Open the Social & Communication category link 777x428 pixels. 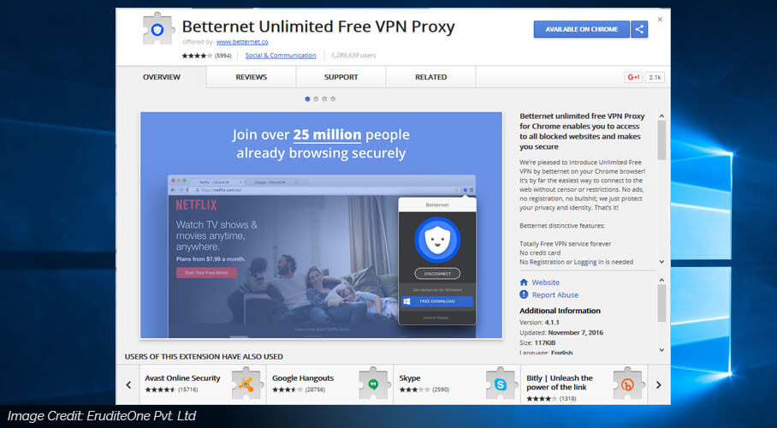coord(281,56)
